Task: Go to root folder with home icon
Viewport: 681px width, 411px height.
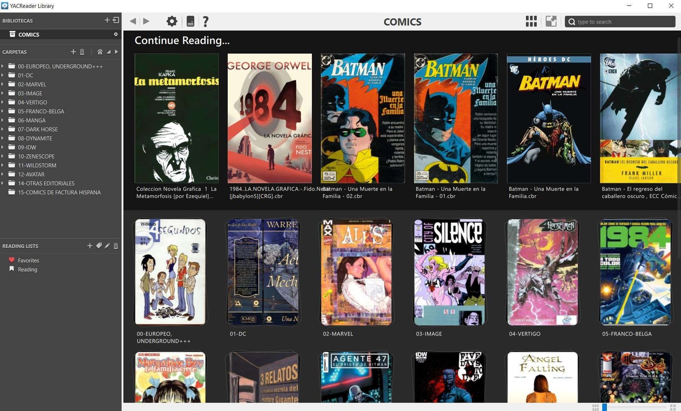Action: [x=100, y=52]
